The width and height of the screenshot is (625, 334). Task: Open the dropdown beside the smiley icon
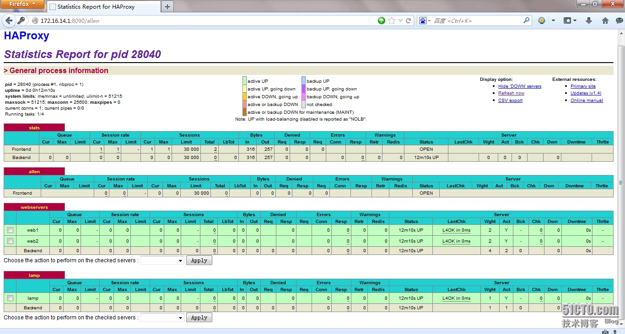553,21
